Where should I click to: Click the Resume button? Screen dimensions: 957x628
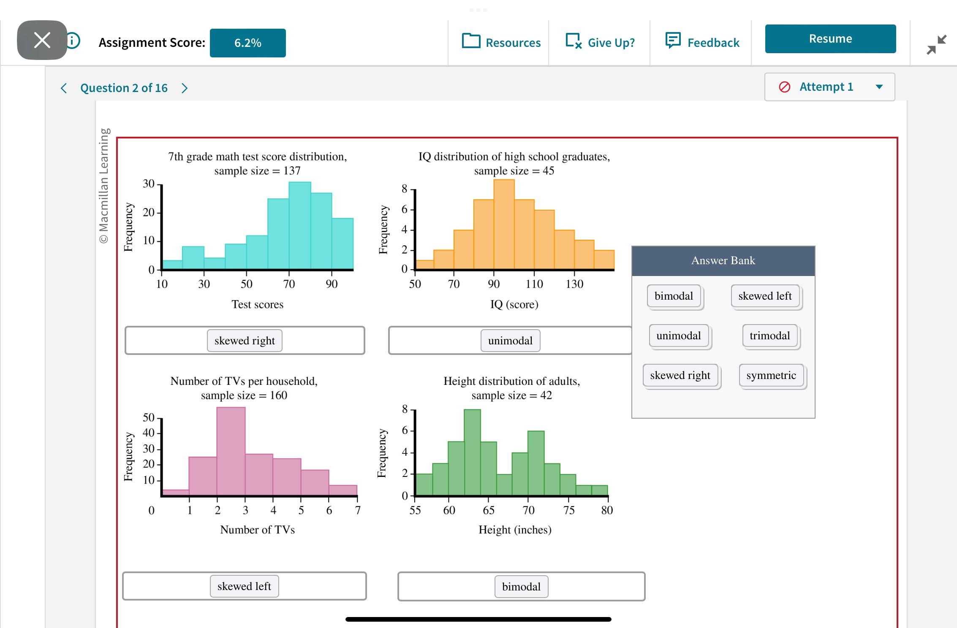point(830,38)
